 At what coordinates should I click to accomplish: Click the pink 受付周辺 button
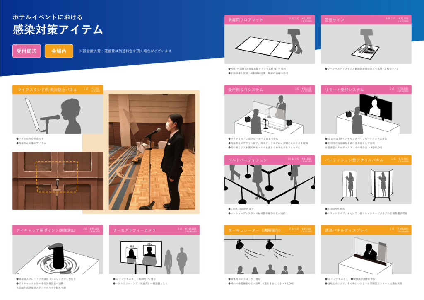coord(26,51)
